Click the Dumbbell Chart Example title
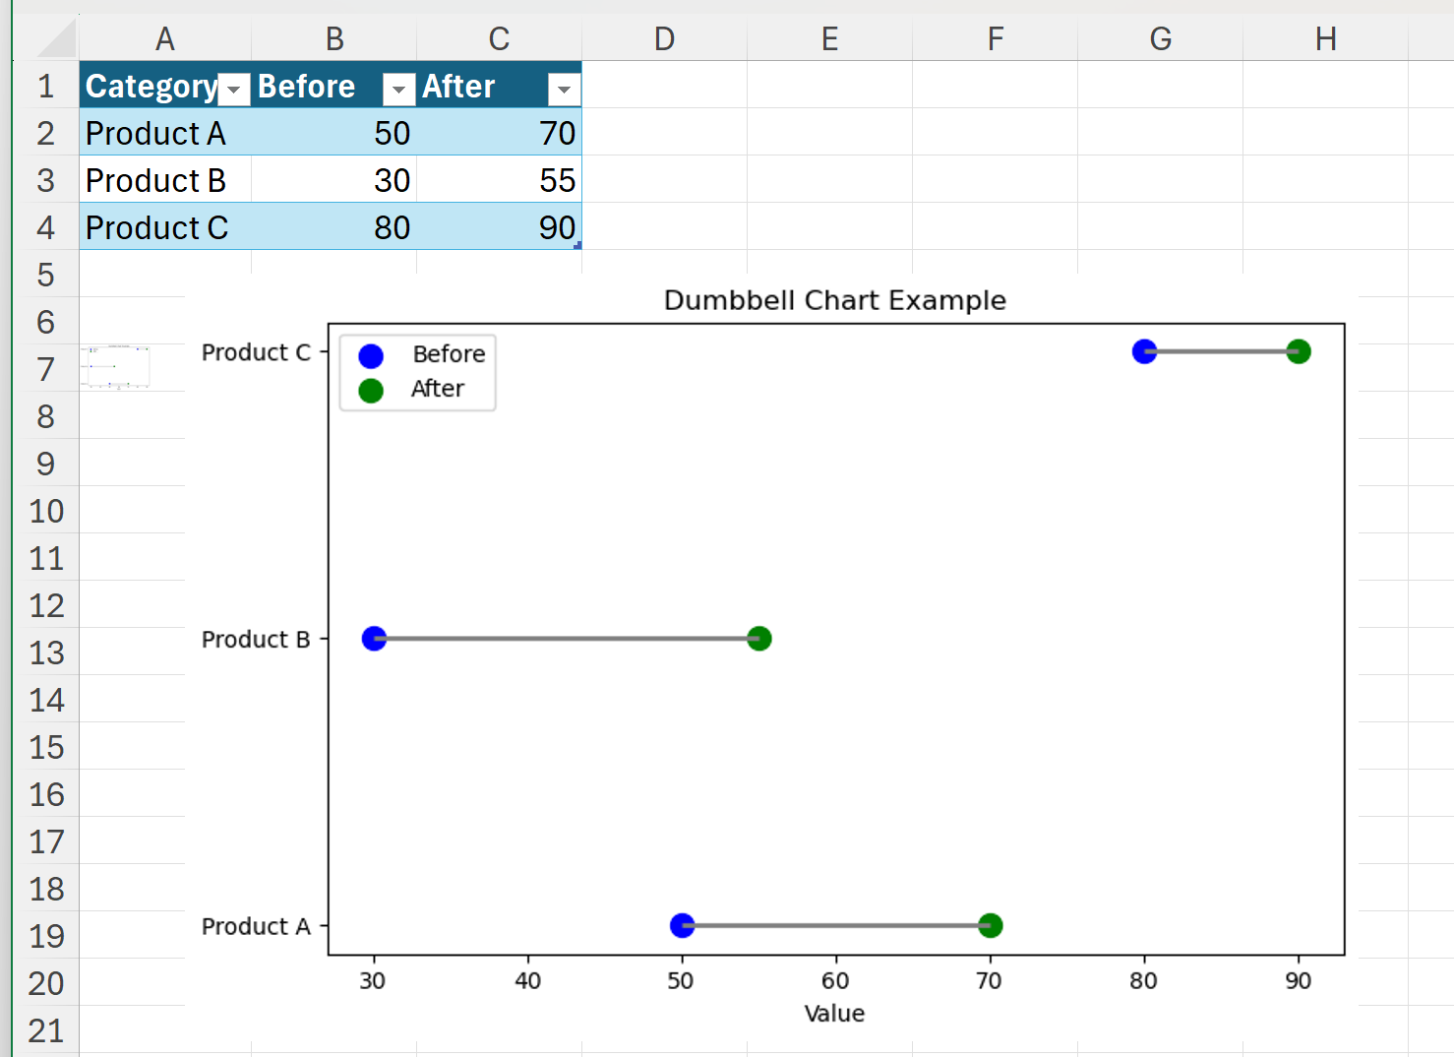This screenshot has height=1057, width=1454. tap(834, 300)
